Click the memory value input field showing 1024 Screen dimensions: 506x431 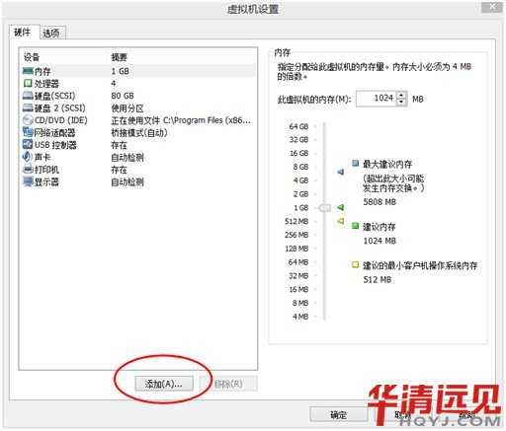(x=377, y=99)
